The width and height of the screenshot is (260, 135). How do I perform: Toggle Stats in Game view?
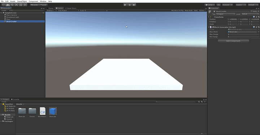coord(196,10)
